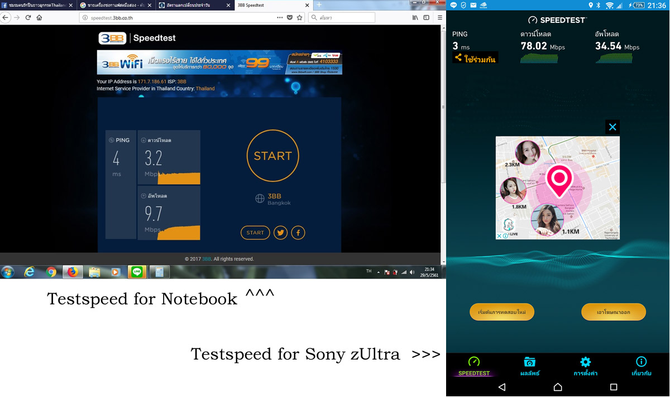Open the settings tab with the gear icon
This screenshot has height=398, width=670.
coord(586,366)
